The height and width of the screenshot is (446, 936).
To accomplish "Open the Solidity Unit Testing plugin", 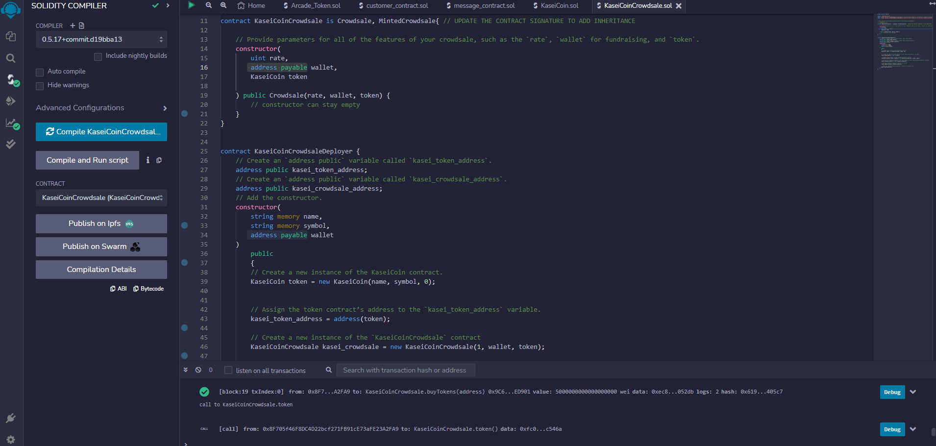I will point(10,144).
